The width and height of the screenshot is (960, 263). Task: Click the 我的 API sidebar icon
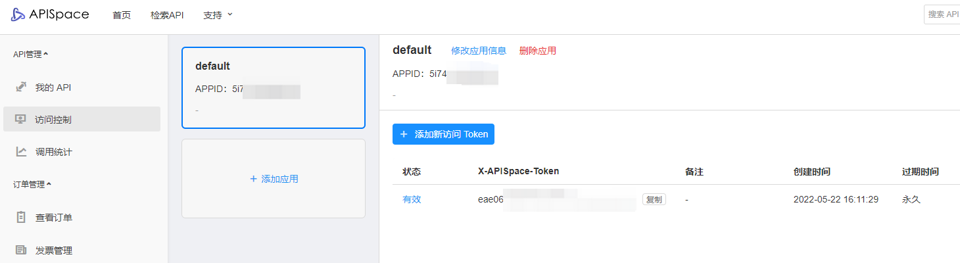click(21, 87)
